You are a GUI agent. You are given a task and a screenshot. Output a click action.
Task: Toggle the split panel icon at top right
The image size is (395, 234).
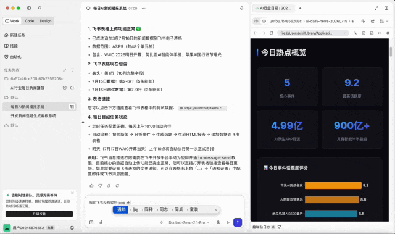pos(386,8)
